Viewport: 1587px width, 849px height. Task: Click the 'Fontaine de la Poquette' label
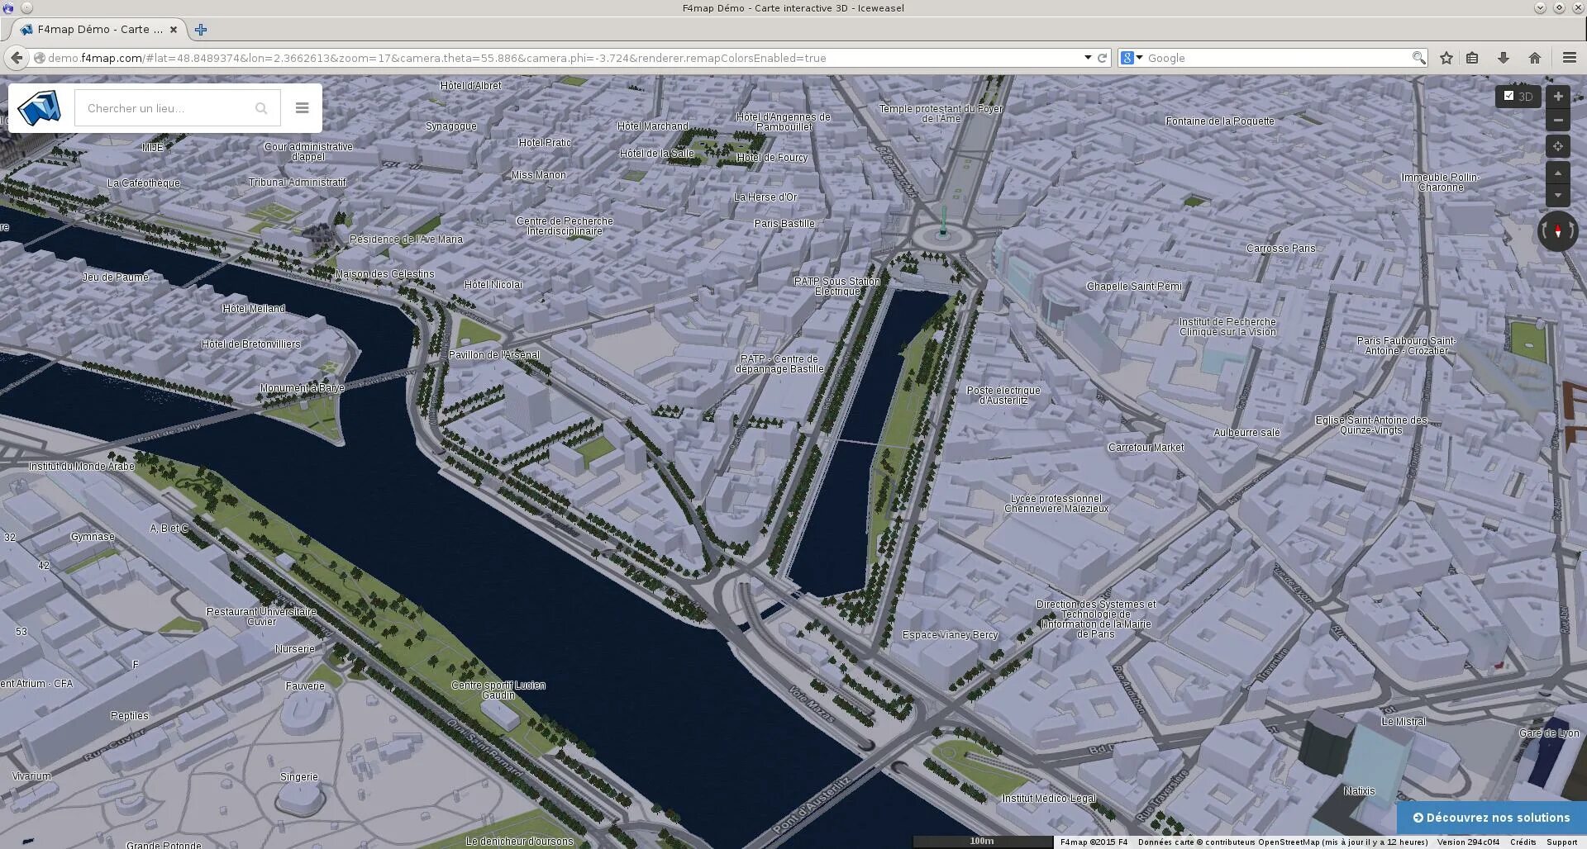(x=1220, y=121)
